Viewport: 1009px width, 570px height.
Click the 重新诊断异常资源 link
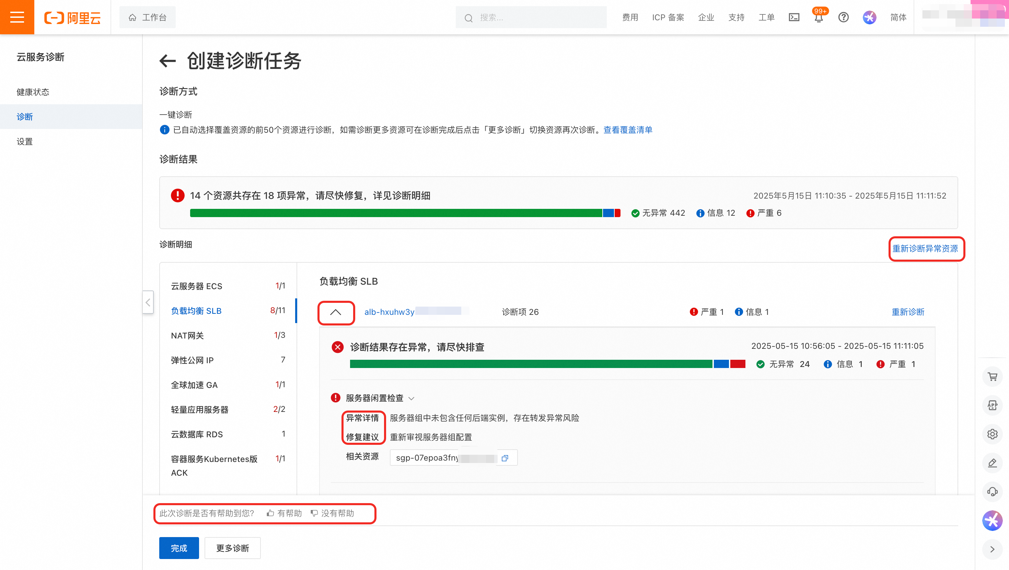tap(925, 249)
